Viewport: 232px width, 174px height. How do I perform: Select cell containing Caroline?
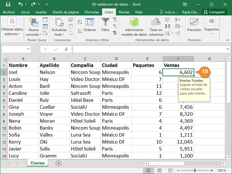tap(23, 93)
